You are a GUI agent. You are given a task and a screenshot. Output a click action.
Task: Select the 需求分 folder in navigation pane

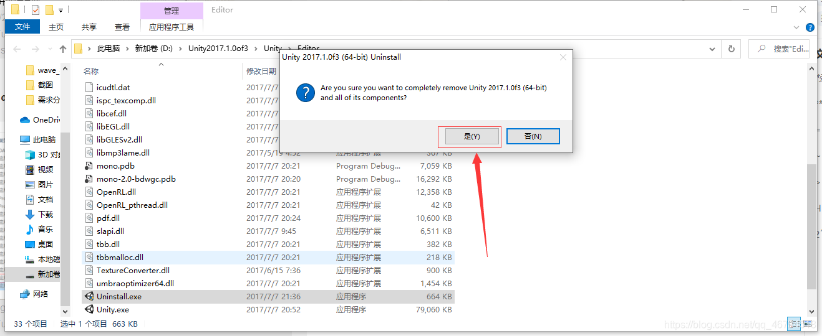pyautogui.click(x=42, y=100)
